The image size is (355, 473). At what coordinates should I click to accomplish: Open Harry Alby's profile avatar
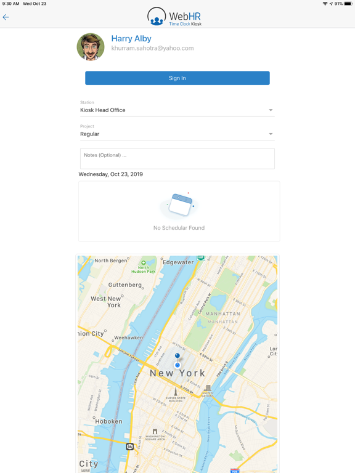(91, 47)
